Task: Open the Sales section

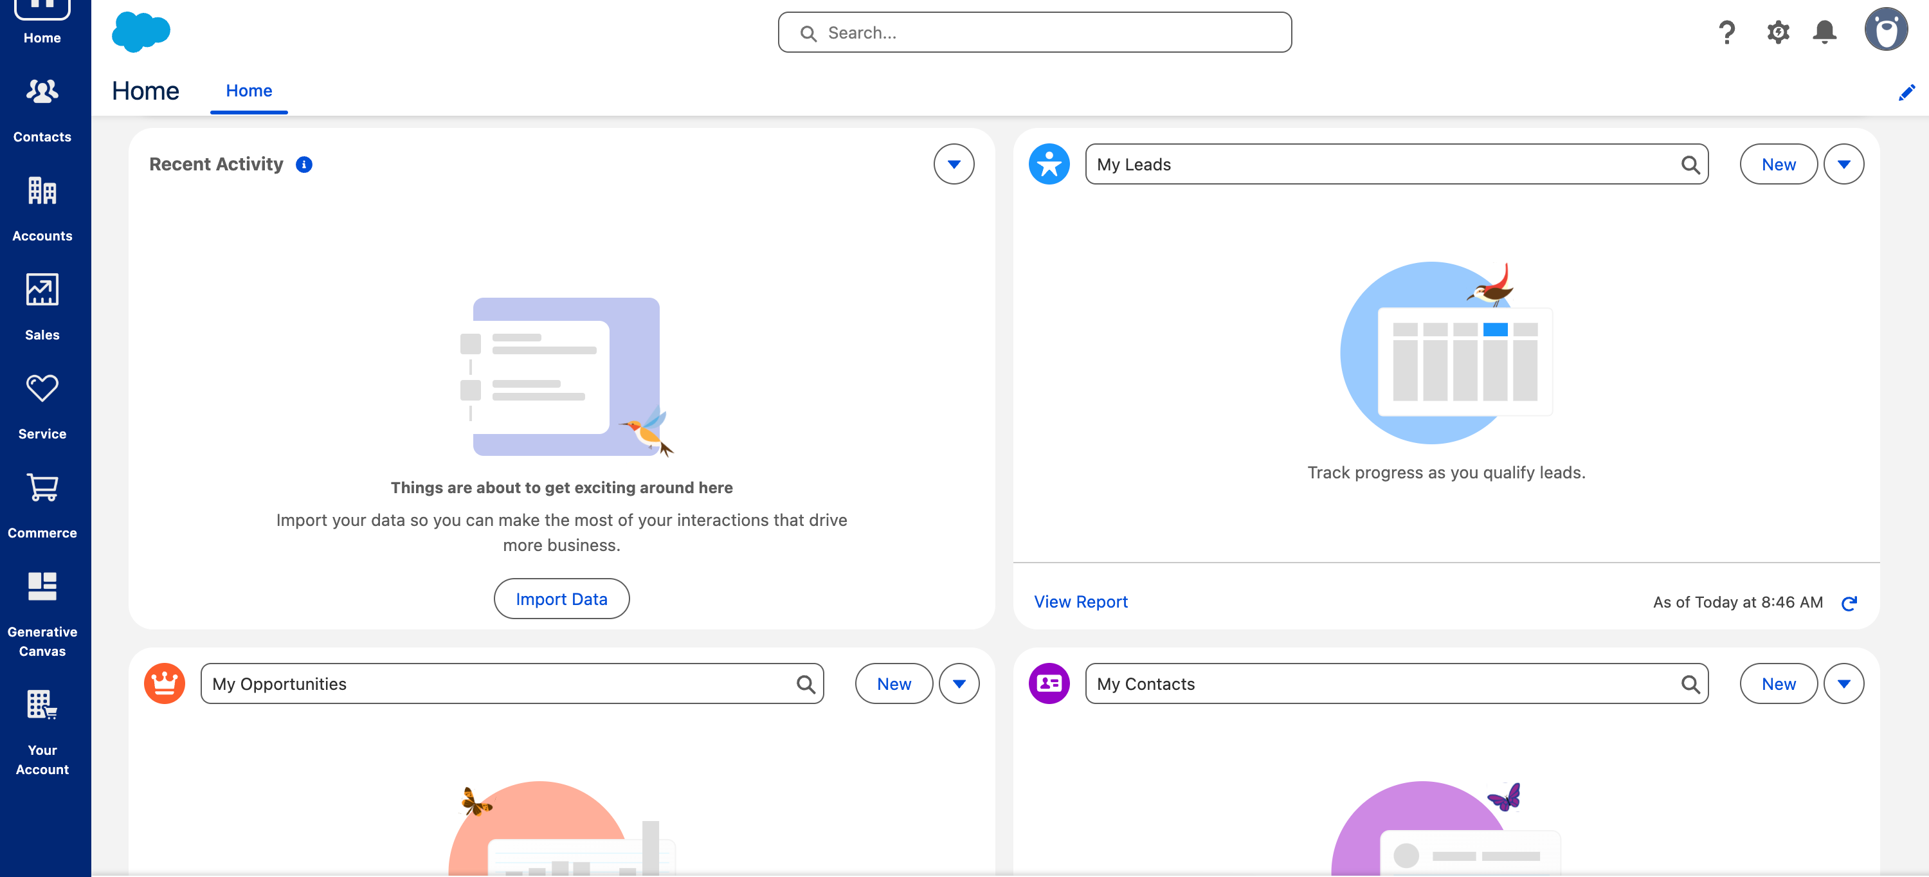Action: (42, 308)
